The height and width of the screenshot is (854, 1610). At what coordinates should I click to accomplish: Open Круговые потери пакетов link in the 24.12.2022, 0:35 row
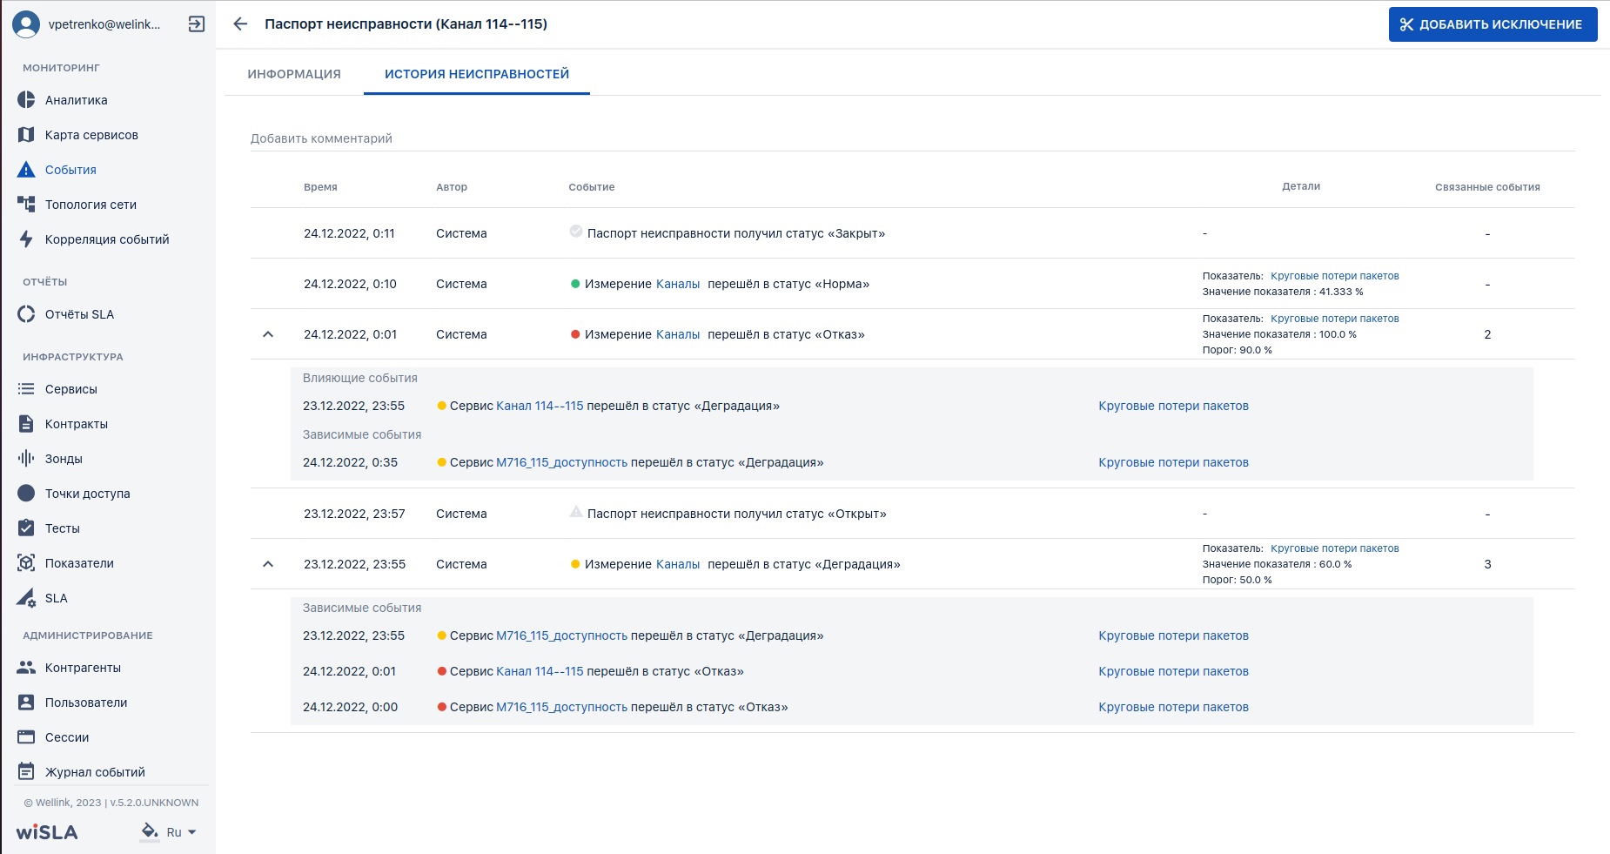point(1173,462)
